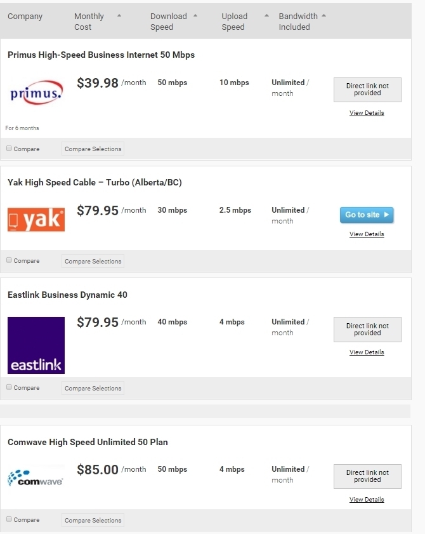The height and width of the screenshot is (534, 425).
Task: Open View Details for Eastlink plan
Action: (367, 352)
